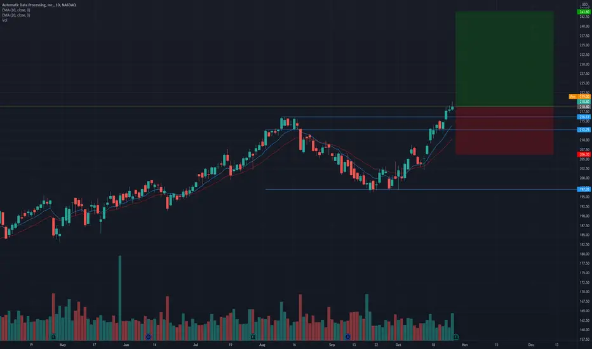
Task: Select the blue 216.17 horizontal line label
Action: (584, 117)
